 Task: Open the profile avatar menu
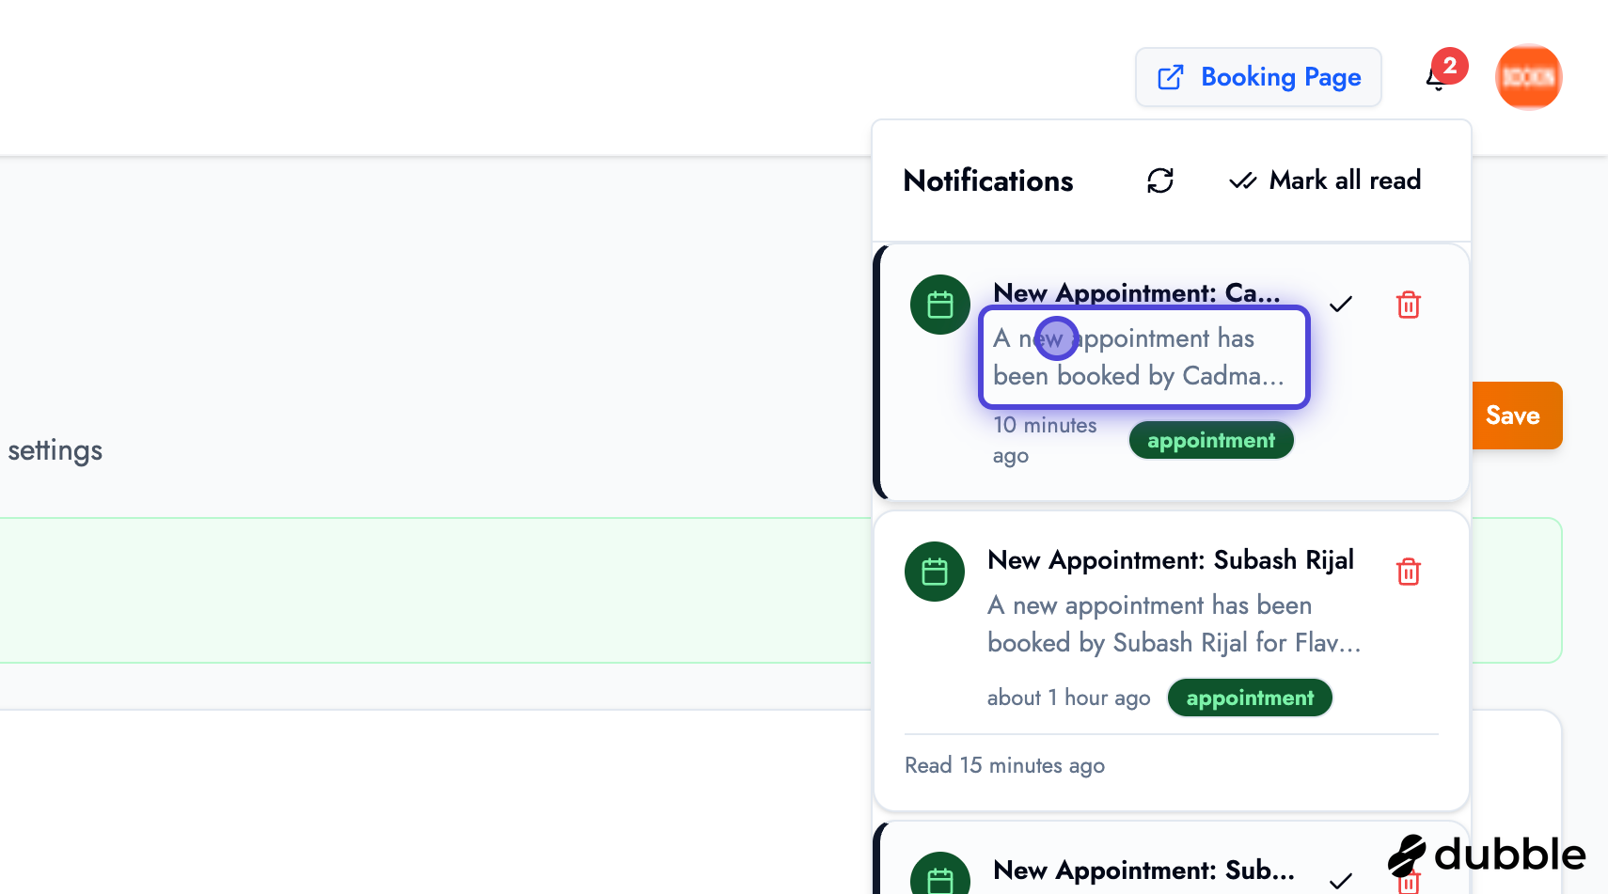click(1528, 77)
